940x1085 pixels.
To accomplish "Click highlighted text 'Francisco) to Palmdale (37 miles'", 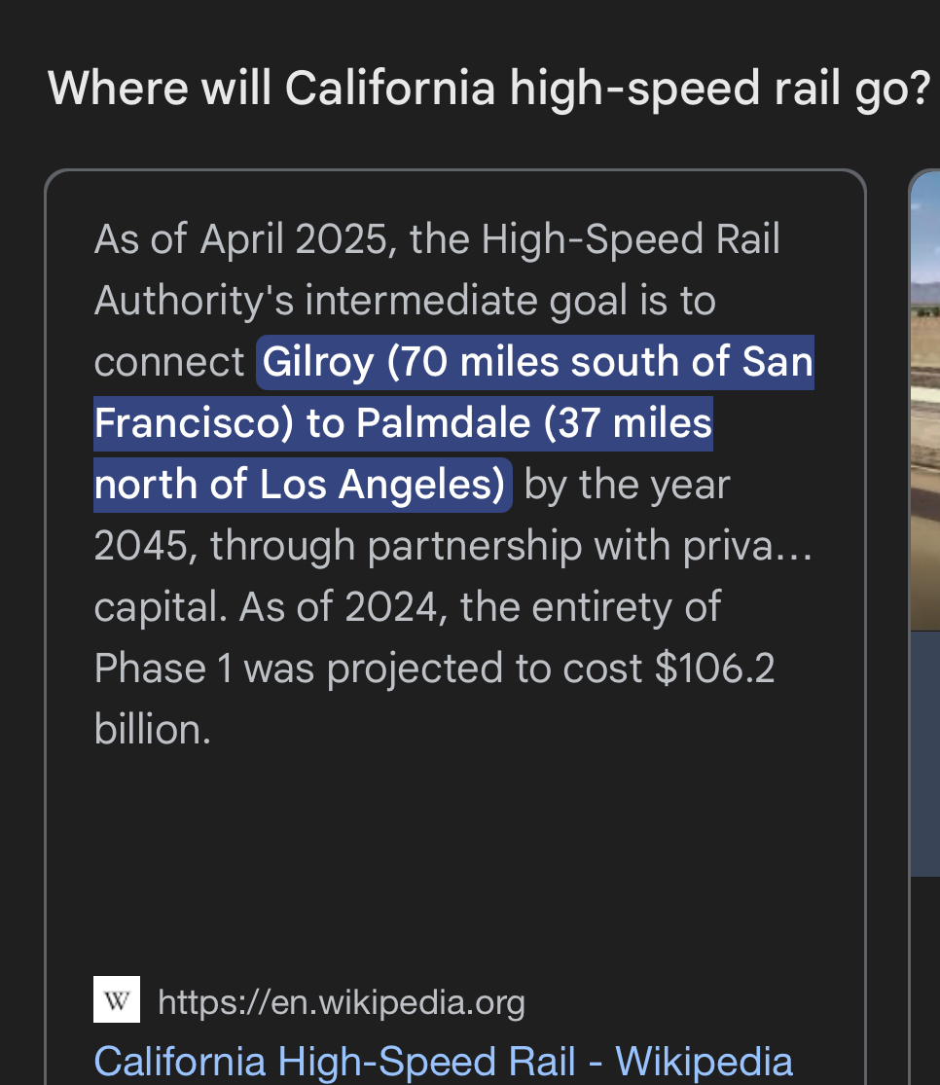I will (403, 422).
